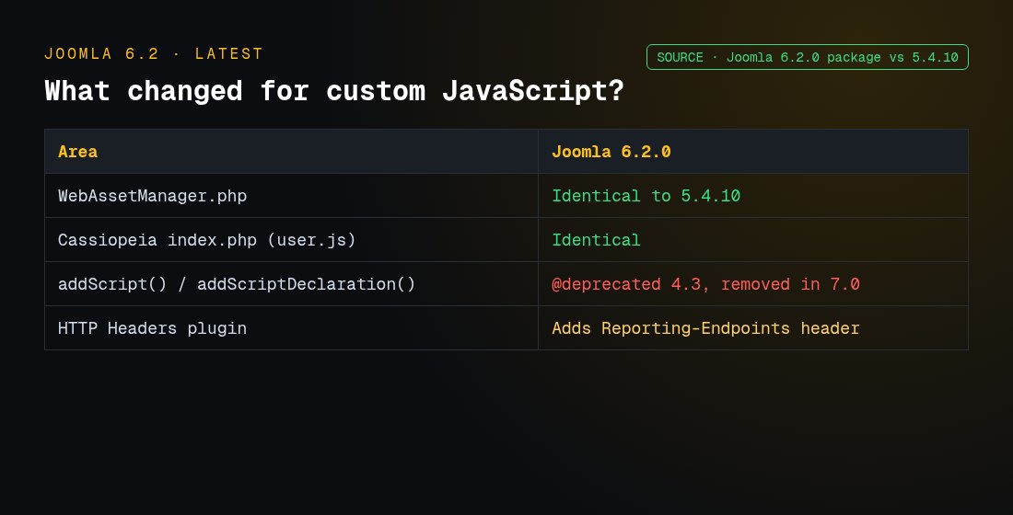Select the 'HTTP Headers plugin' cell
1013x515 pixels.
click(x=291, y=327)
